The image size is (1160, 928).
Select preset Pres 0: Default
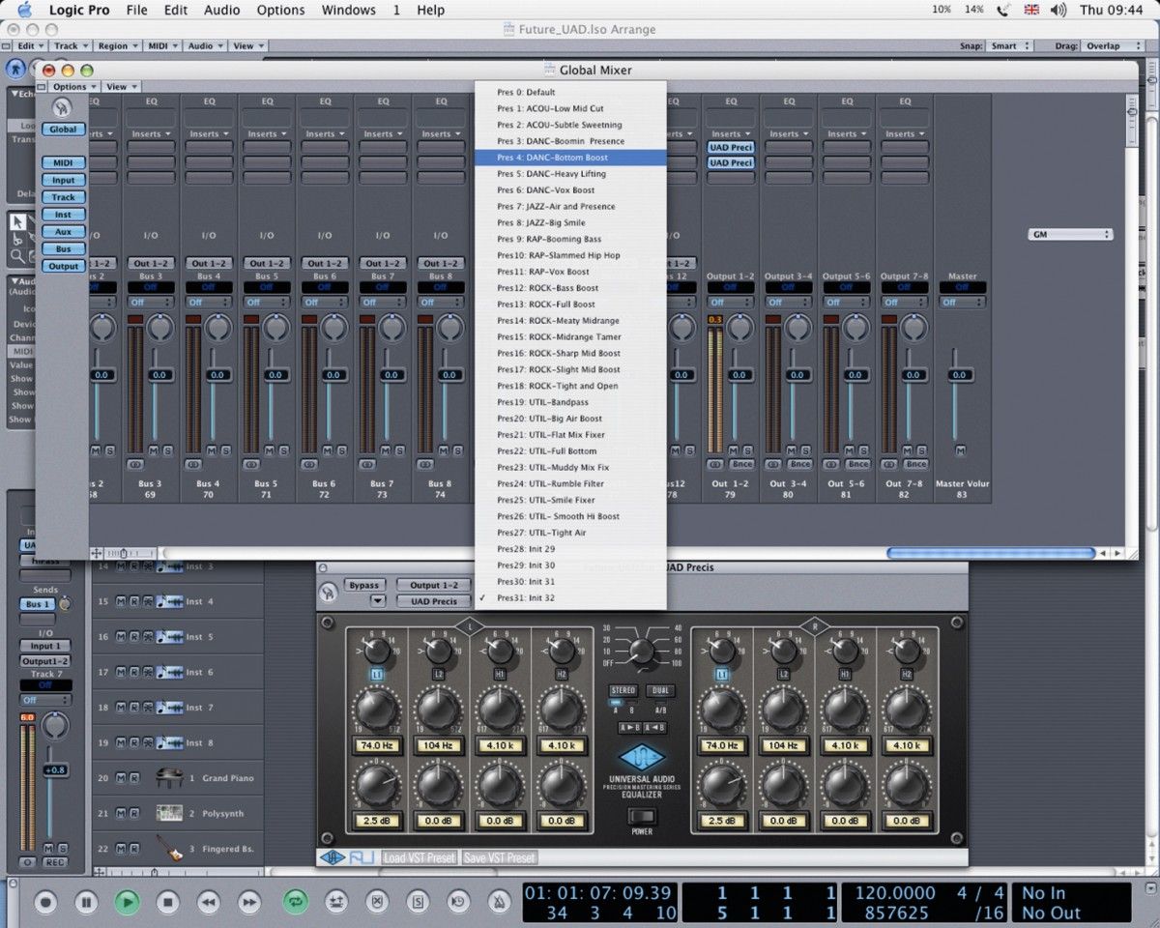tap(569, 92)
